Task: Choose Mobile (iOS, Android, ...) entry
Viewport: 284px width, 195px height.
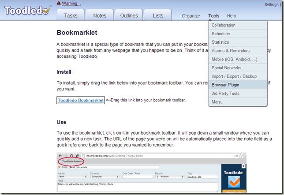Action: 238,59
